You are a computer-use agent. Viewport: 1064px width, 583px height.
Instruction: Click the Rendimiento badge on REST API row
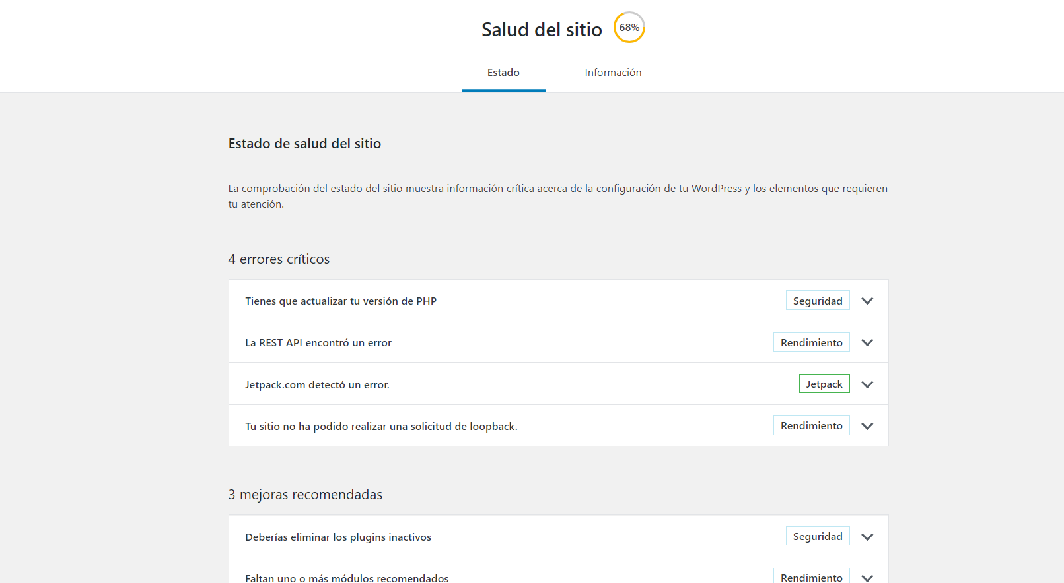tap(811, 342)
